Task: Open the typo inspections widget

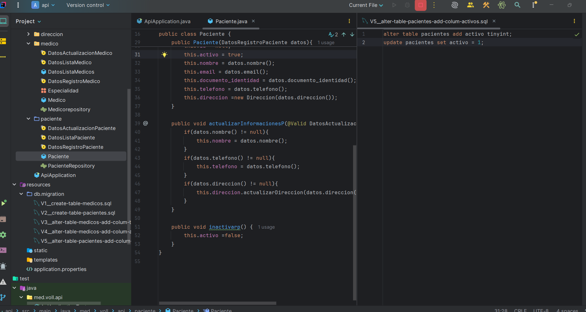Action: pos(333,34)
